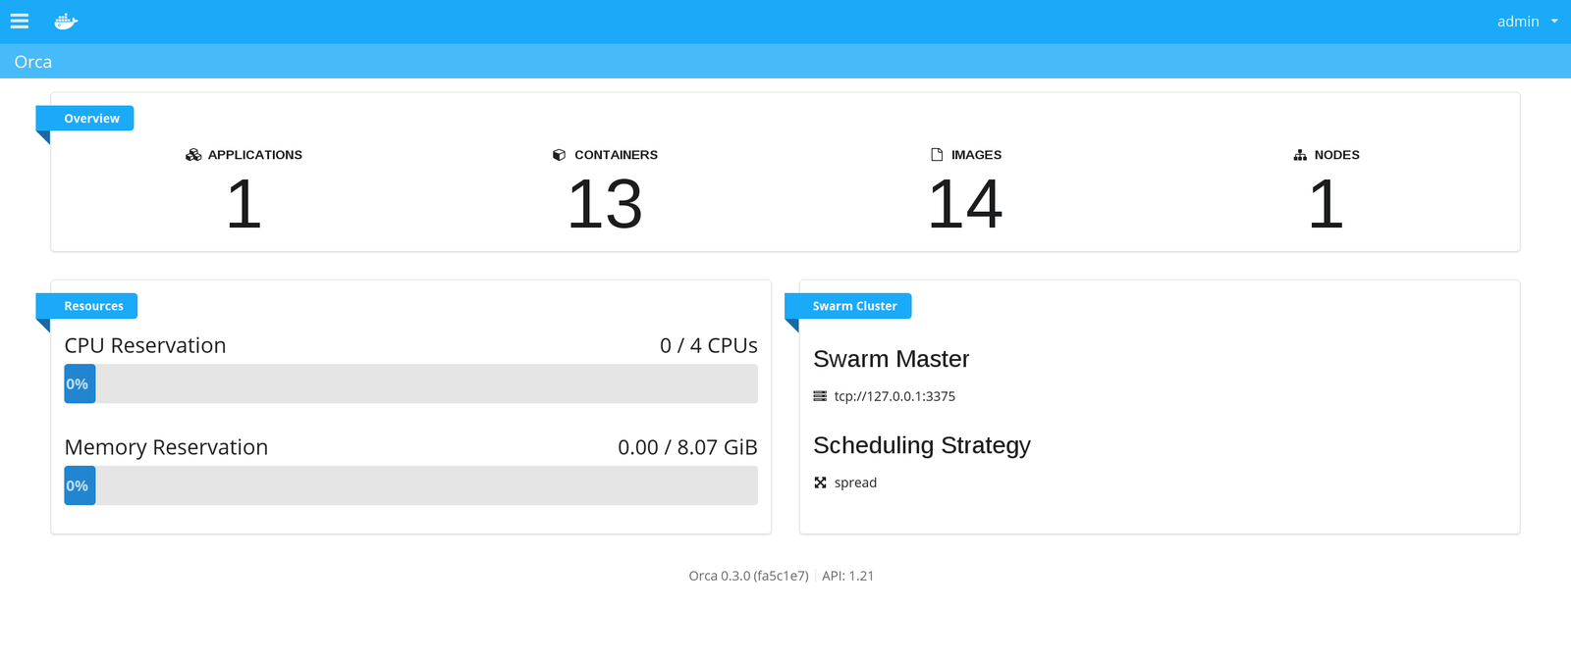The image size is (1571, 660).
Task: Open the applications count 1
Action: tap(244, 205)
